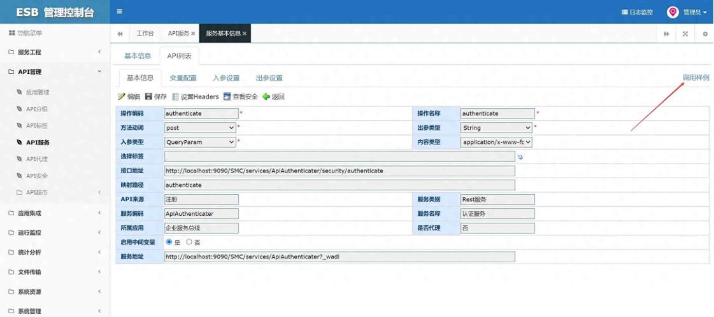
Task: Close the API服务 tab
Action: 193,34
